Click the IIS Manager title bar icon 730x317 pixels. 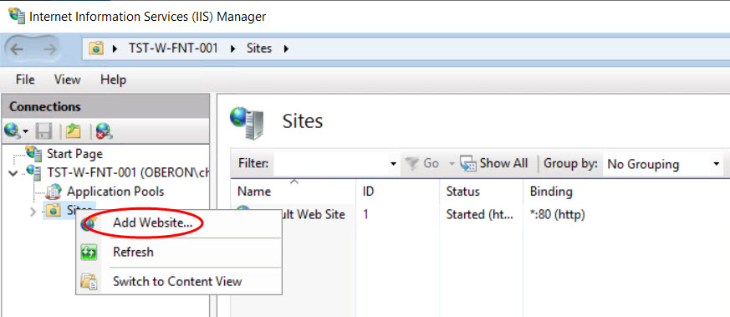coord(17,16)
